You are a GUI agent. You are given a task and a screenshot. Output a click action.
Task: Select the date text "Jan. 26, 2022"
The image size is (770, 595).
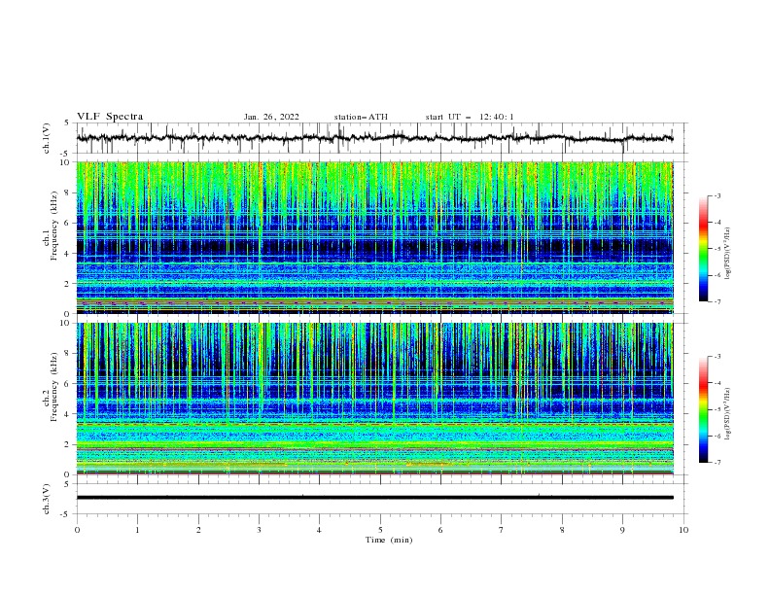click(x=271, y=118)
